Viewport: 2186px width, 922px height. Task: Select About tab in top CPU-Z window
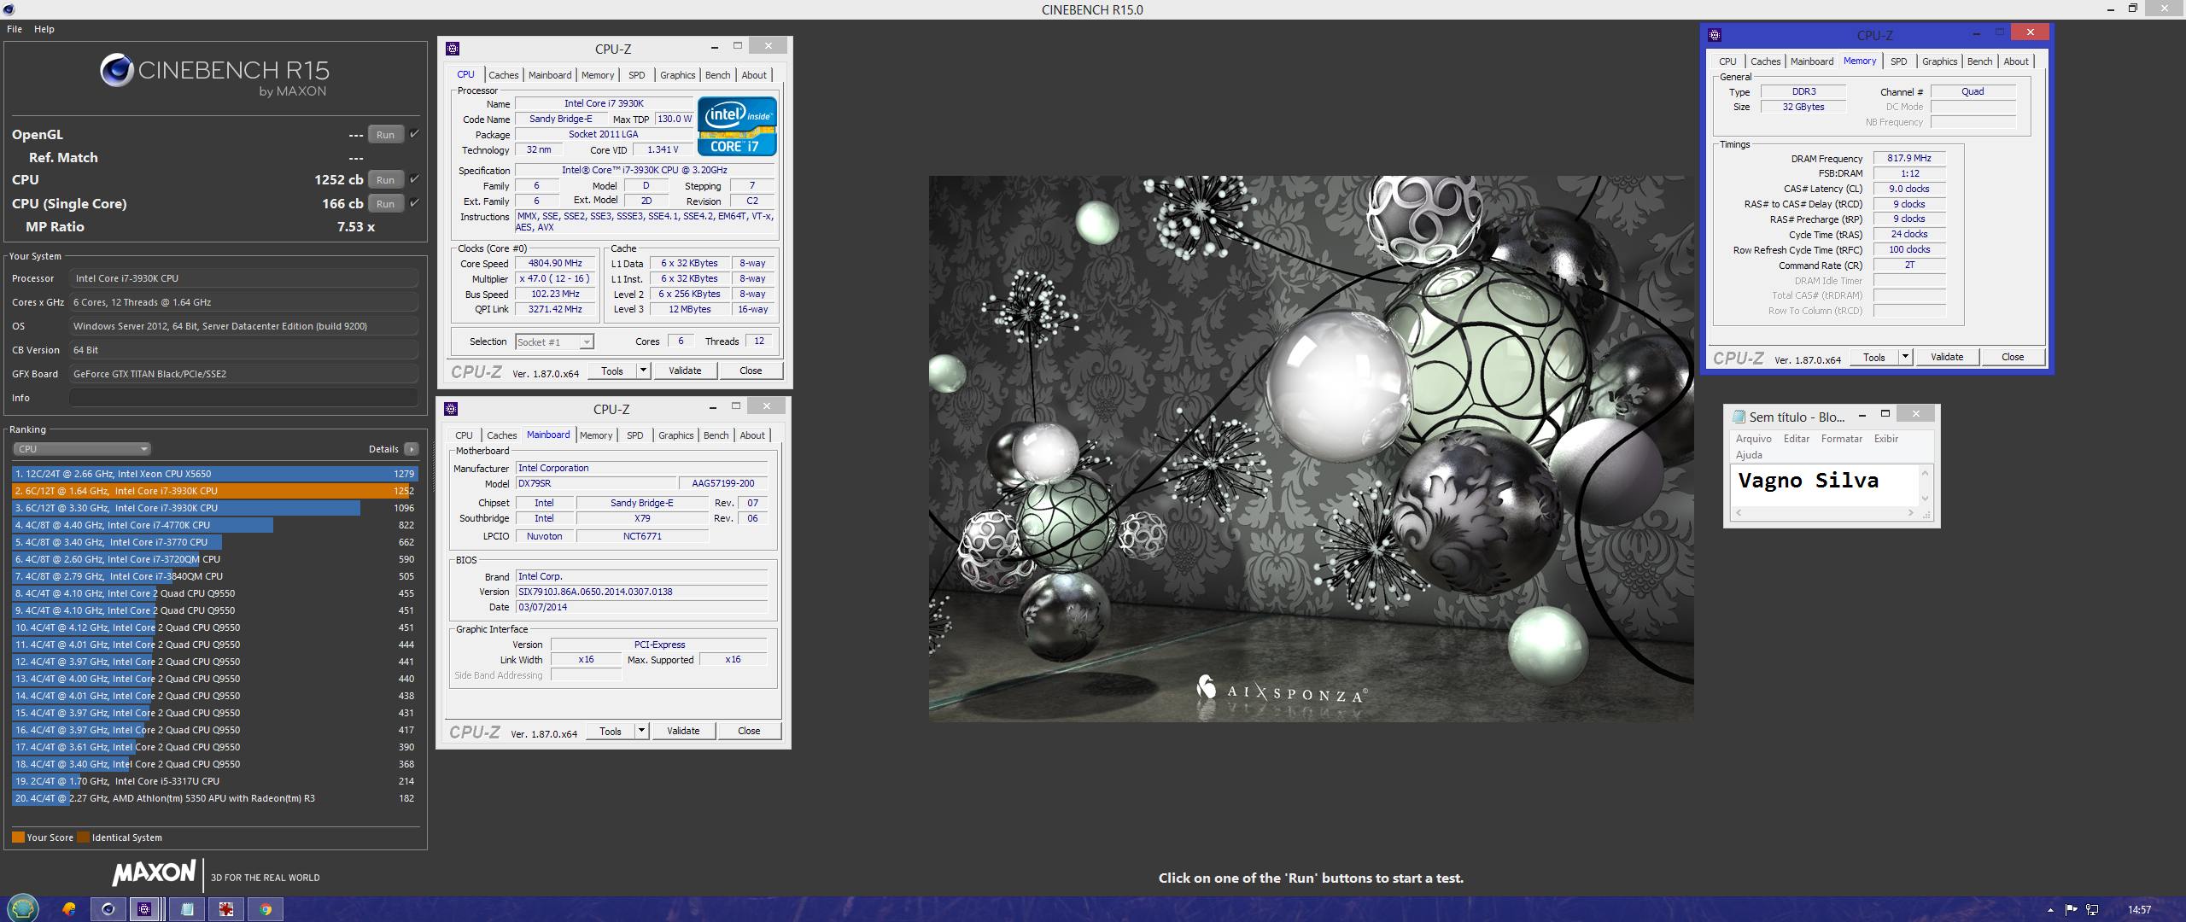(x=754, y=75)
